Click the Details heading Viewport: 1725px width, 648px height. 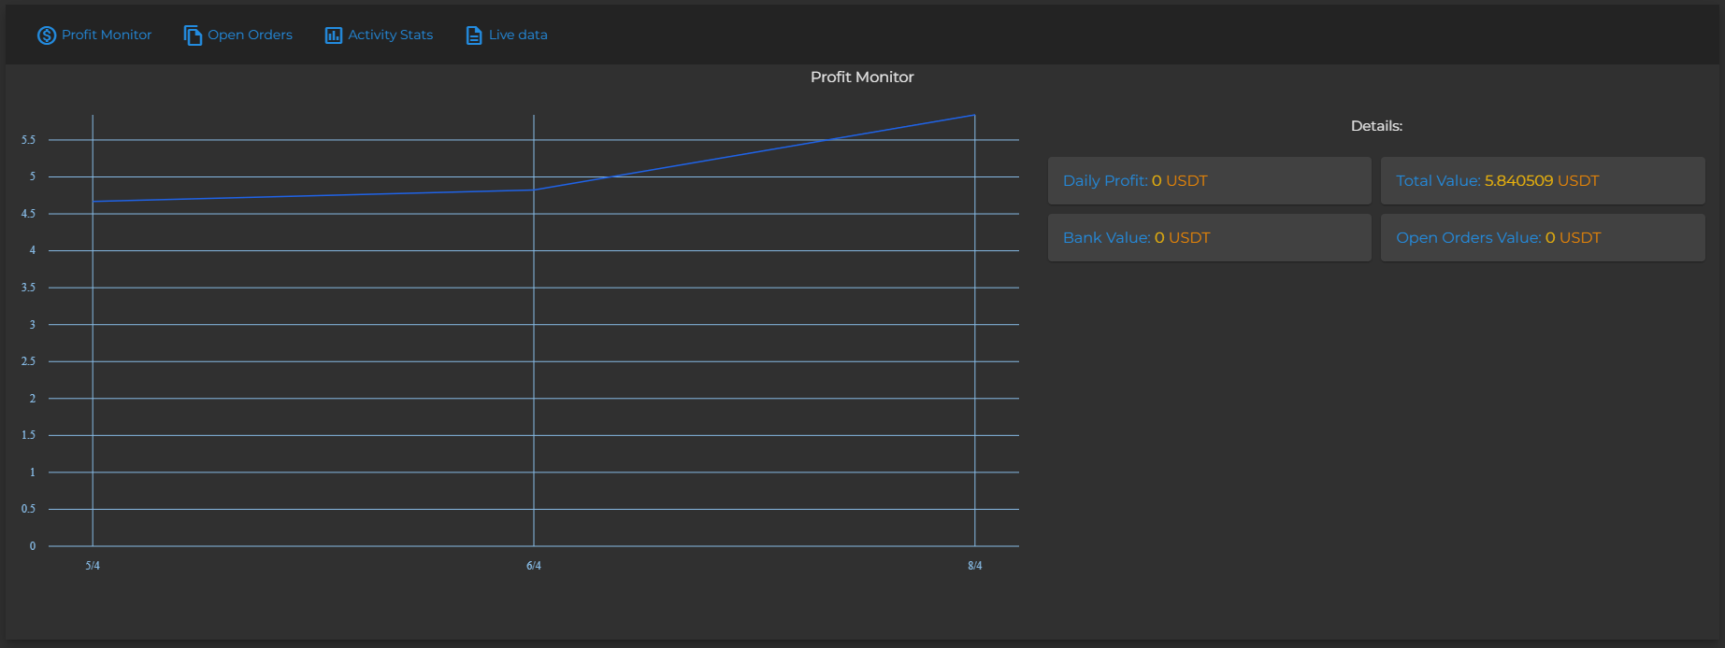pos(1376,126)
